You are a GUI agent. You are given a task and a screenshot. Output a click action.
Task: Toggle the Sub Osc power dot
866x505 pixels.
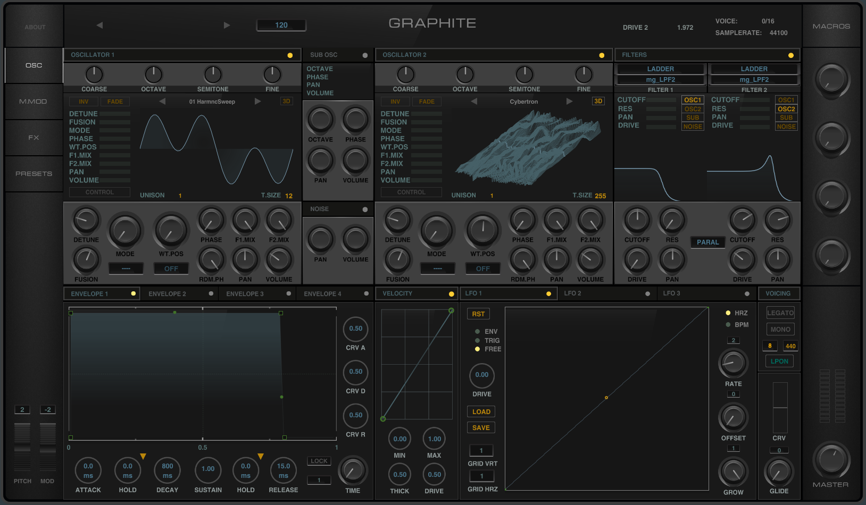(365, 55)
